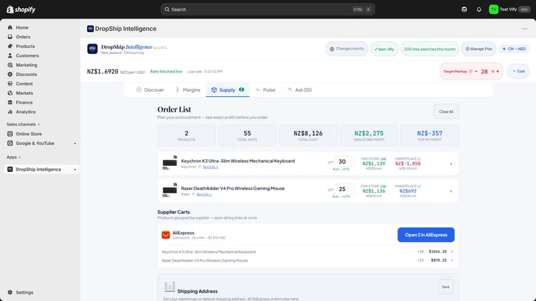Click Open 2 in AliExpress button
536x301 pixels.
426,235
